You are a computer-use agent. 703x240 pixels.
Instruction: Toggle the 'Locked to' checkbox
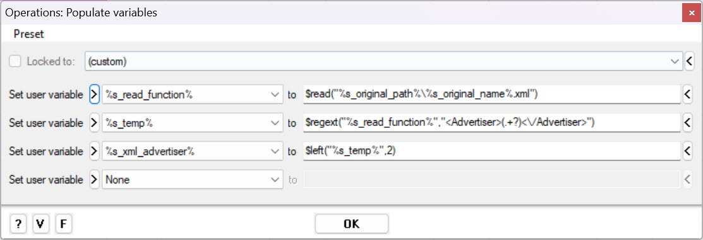[15, 61]
